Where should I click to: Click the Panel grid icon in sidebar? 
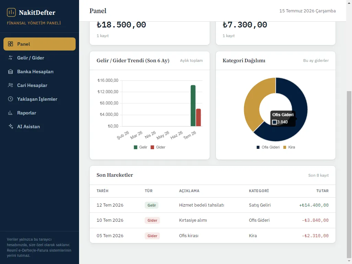pos(10,44)
